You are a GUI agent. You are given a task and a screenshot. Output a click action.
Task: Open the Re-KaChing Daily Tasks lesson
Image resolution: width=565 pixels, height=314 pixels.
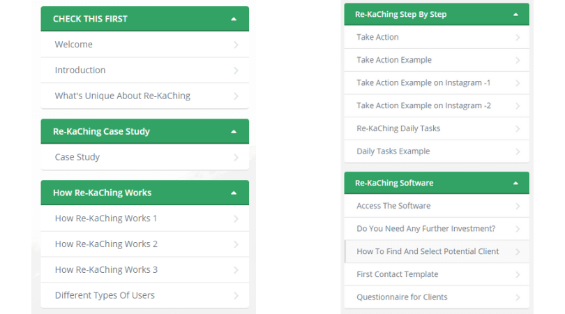pos(437,128)
